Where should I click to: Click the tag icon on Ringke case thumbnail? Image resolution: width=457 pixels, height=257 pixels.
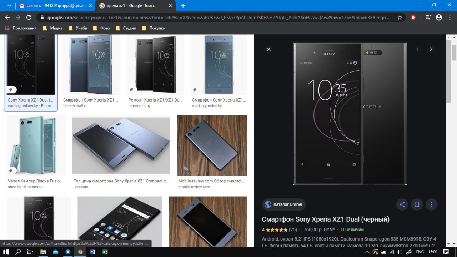[x=11, y=170]
